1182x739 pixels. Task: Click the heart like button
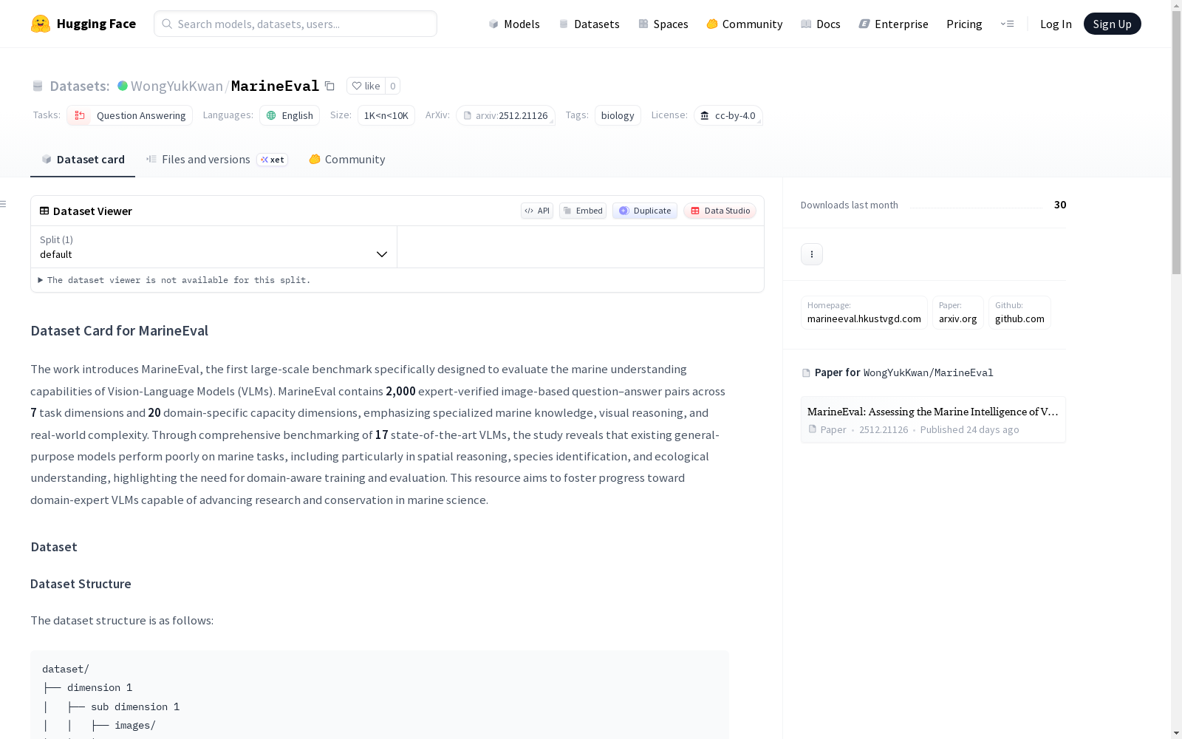pyautogui.click(x=366, y=86)
